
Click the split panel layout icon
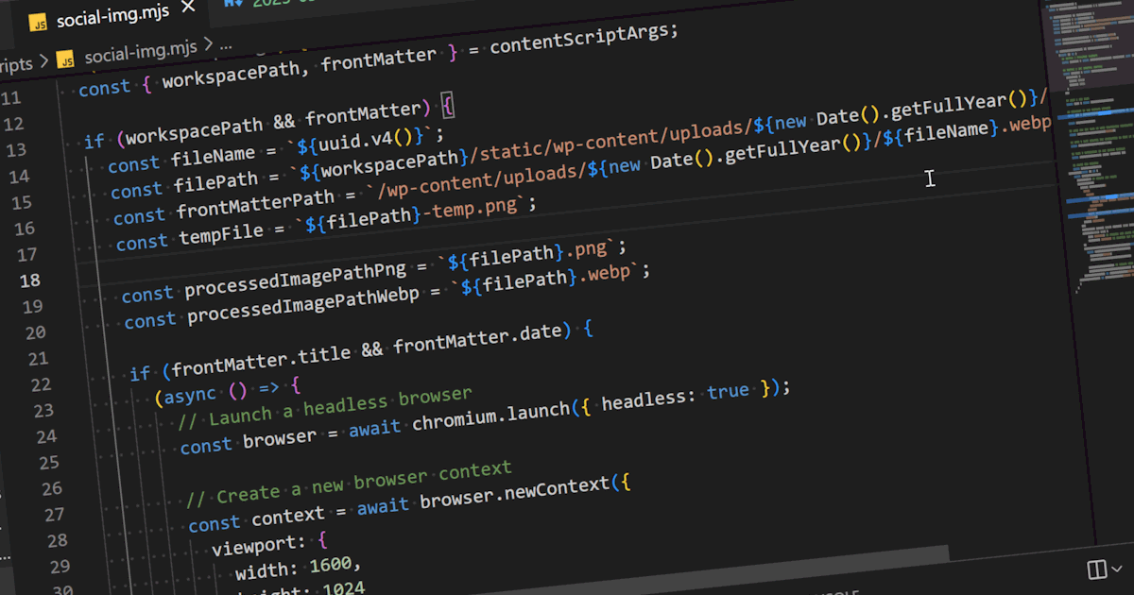tap(1096, 569)
